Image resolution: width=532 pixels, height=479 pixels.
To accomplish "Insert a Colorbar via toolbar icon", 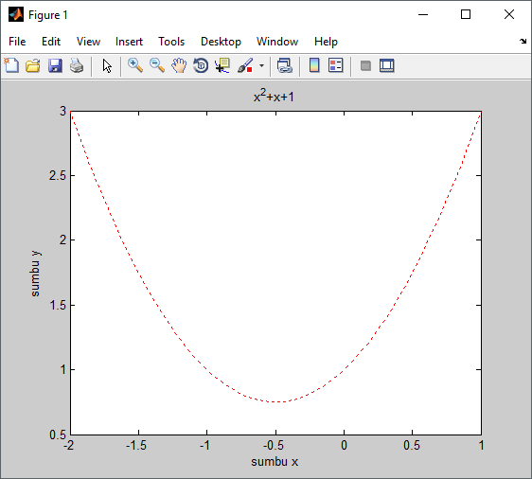I will coord(314,65).
